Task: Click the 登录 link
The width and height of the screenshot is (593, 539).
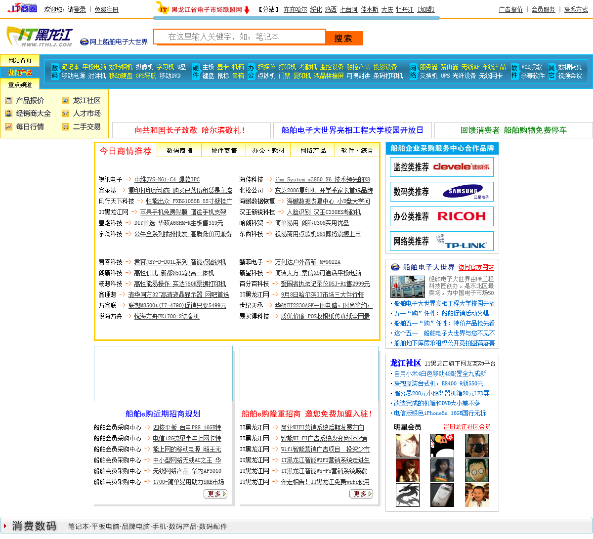Action: pyautogui.click(x=80, y=9)
